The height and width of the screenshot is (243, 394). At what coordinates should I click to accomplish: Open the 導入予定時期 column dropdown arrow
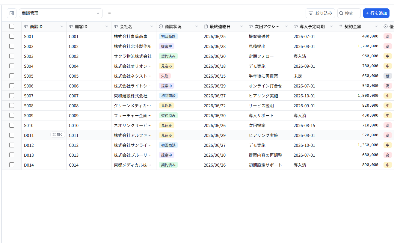331,27
